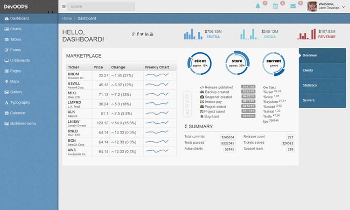The image size is (350, 210).
Task: Open the envelope messages icon
Action: (293, 6)
